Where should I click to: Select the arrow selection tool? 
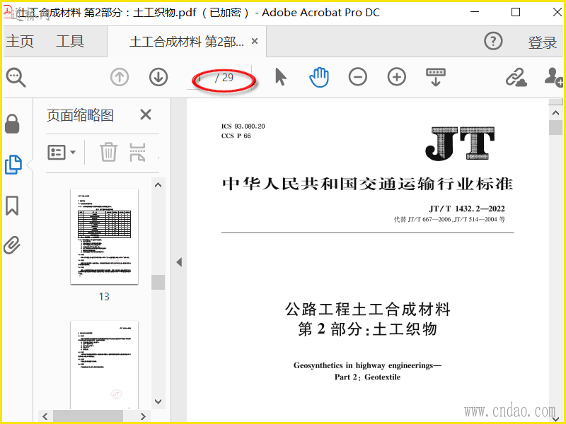click(280, 77)
